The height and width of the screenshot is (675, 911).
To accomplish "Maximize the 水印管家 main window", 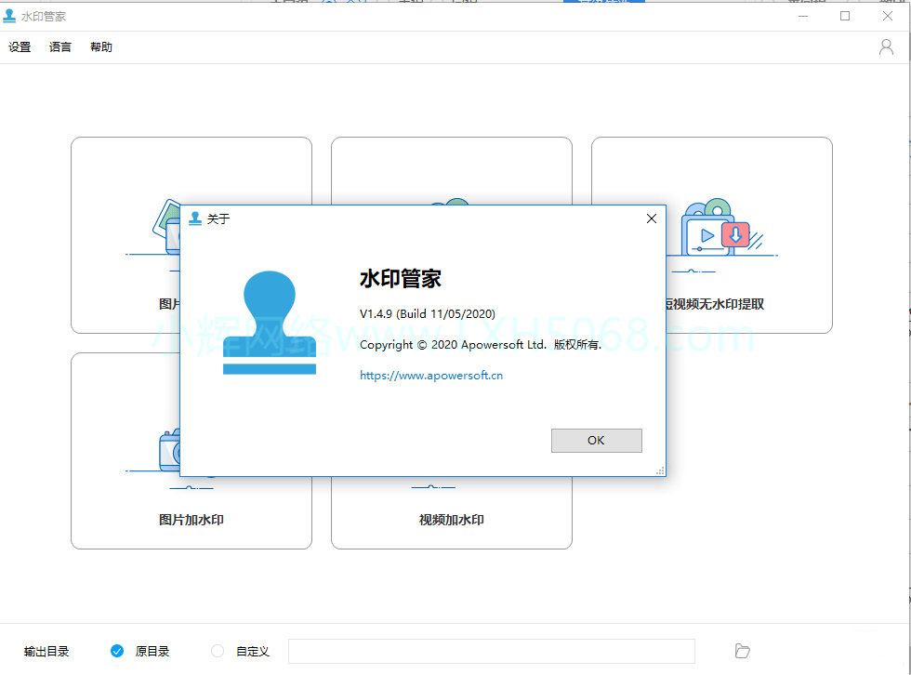I will click(x=845, y=16).
